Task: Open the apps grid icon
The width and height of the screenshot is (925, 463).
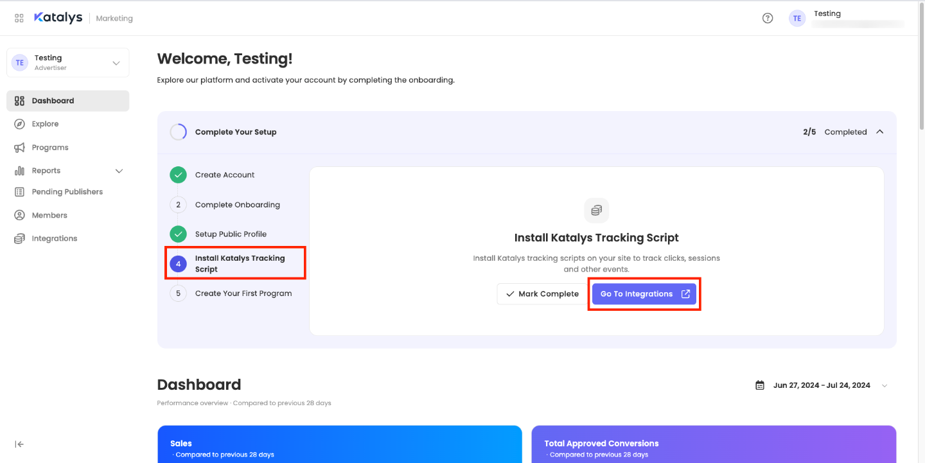Action: click(x=19, y=18)
